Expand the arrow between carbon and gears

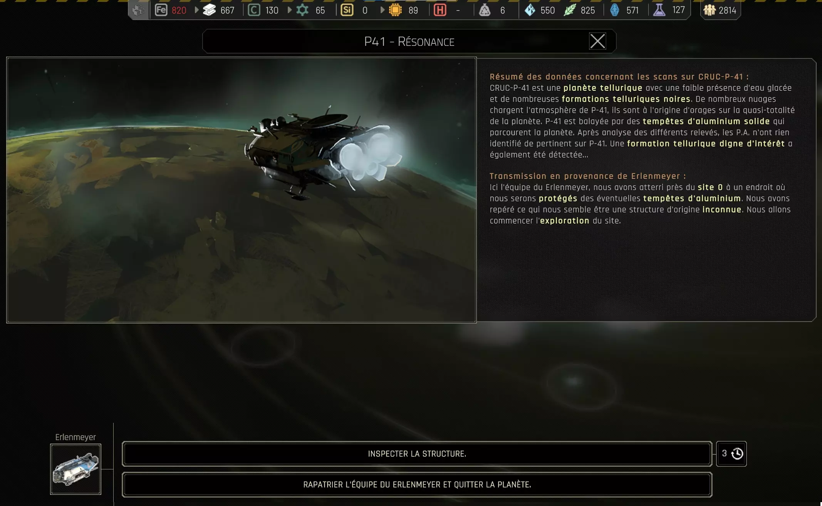coord(290,10)
